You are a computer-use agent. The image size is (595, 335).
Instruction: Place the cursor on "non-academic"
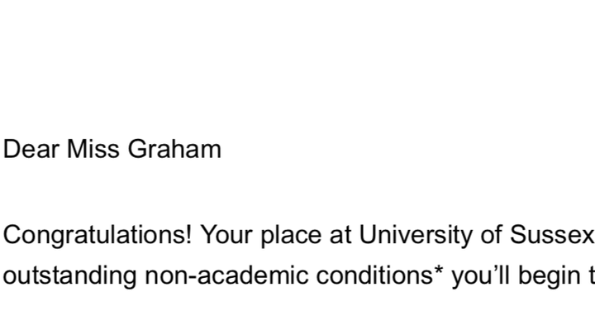click(x=226, y=275)
